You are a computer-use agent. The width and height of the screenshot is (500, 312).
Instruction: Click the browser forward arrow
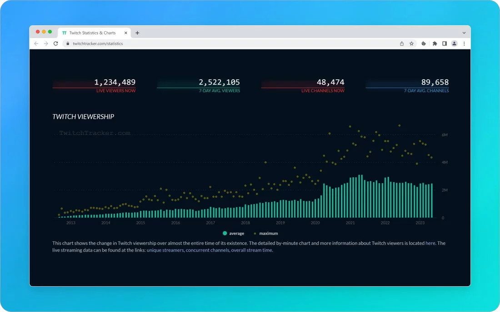click(x=46, y=44)
